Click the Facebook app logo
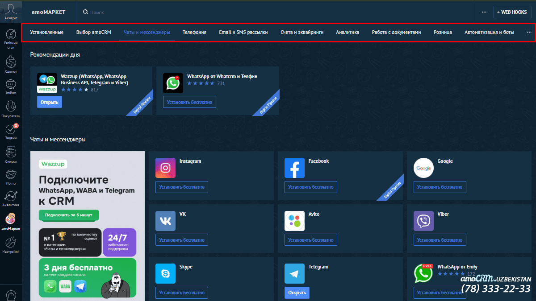This screenshot has width=536, height=301. [294, 168]
